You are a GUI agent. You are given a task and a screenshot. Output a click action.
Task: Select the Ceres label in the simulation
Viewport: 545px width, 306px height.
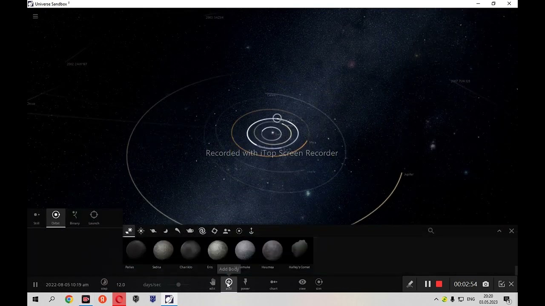(x=271, y=95)
